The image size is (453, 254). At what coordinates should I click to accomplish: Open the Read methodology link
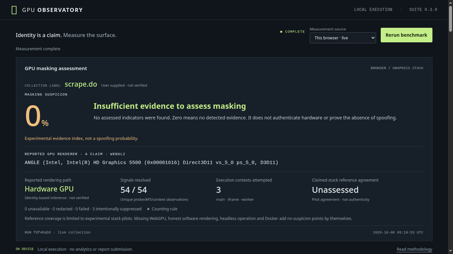coord(415,249)
